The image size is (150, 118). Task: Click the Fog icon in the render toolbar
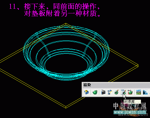point(145,92)
